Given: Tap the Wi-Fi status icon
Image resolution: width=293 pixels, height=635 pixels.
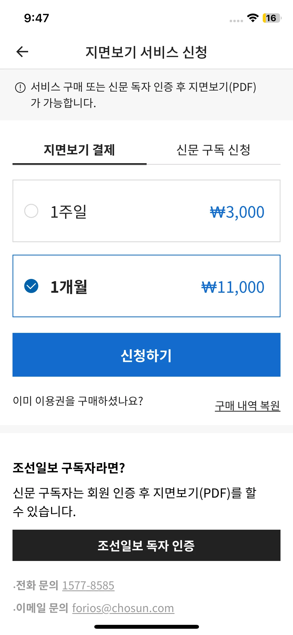Looking at the screenshot, I should [253, 18].
